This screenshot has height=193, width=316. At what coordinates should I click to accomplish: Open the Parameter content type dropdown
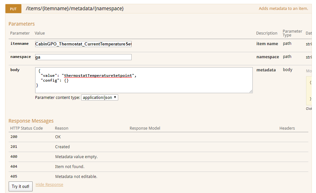(100, 97)
